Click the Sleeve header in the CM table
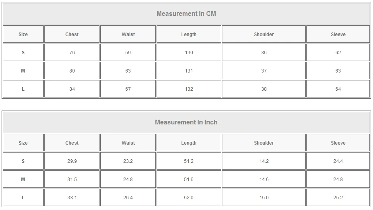This screenshot has width=373, height=210. pyautogui.click(x=338, y=34)
